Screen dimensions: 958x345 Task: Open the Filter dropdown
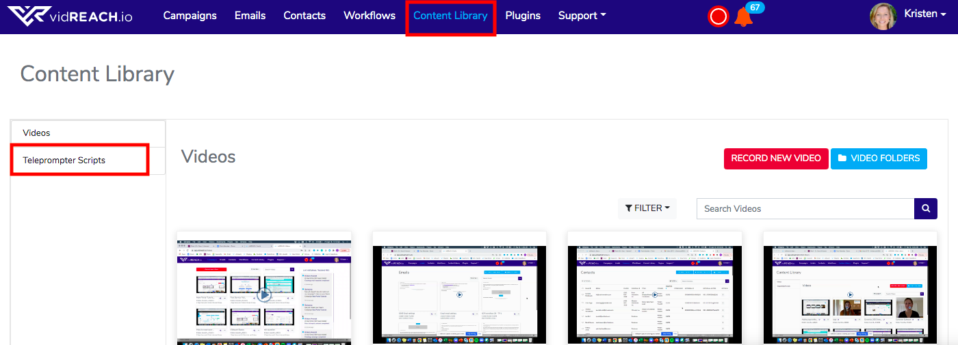pyautogui.click(x=647, y=208)
